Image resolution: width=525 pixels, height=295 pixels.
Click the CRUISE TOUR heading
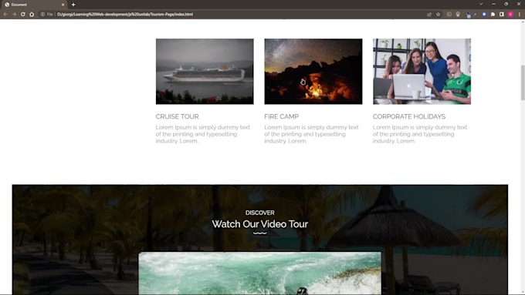[177, 116]
